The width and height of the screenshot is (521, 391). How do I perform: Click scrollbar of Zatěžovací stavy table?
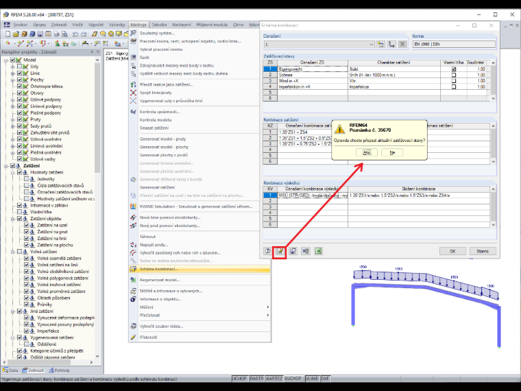tap(493, 80)
